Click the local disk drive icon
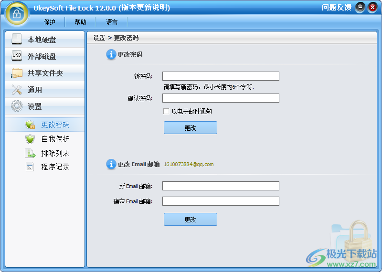 pos(17,39)
